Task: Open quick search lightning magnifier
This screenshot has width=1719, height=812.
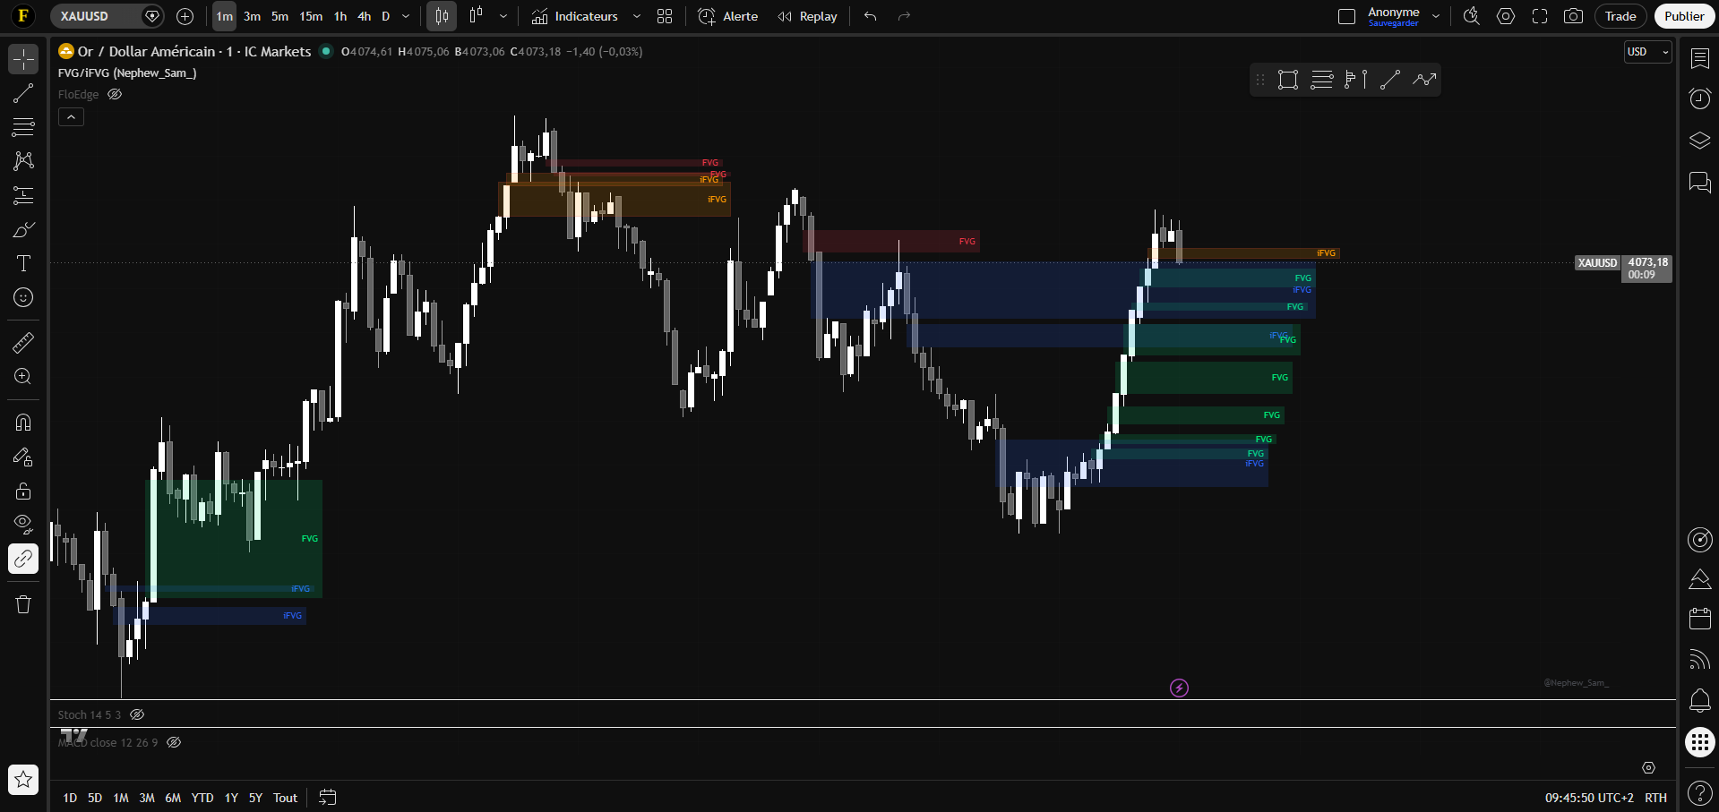Action: 1471,16
